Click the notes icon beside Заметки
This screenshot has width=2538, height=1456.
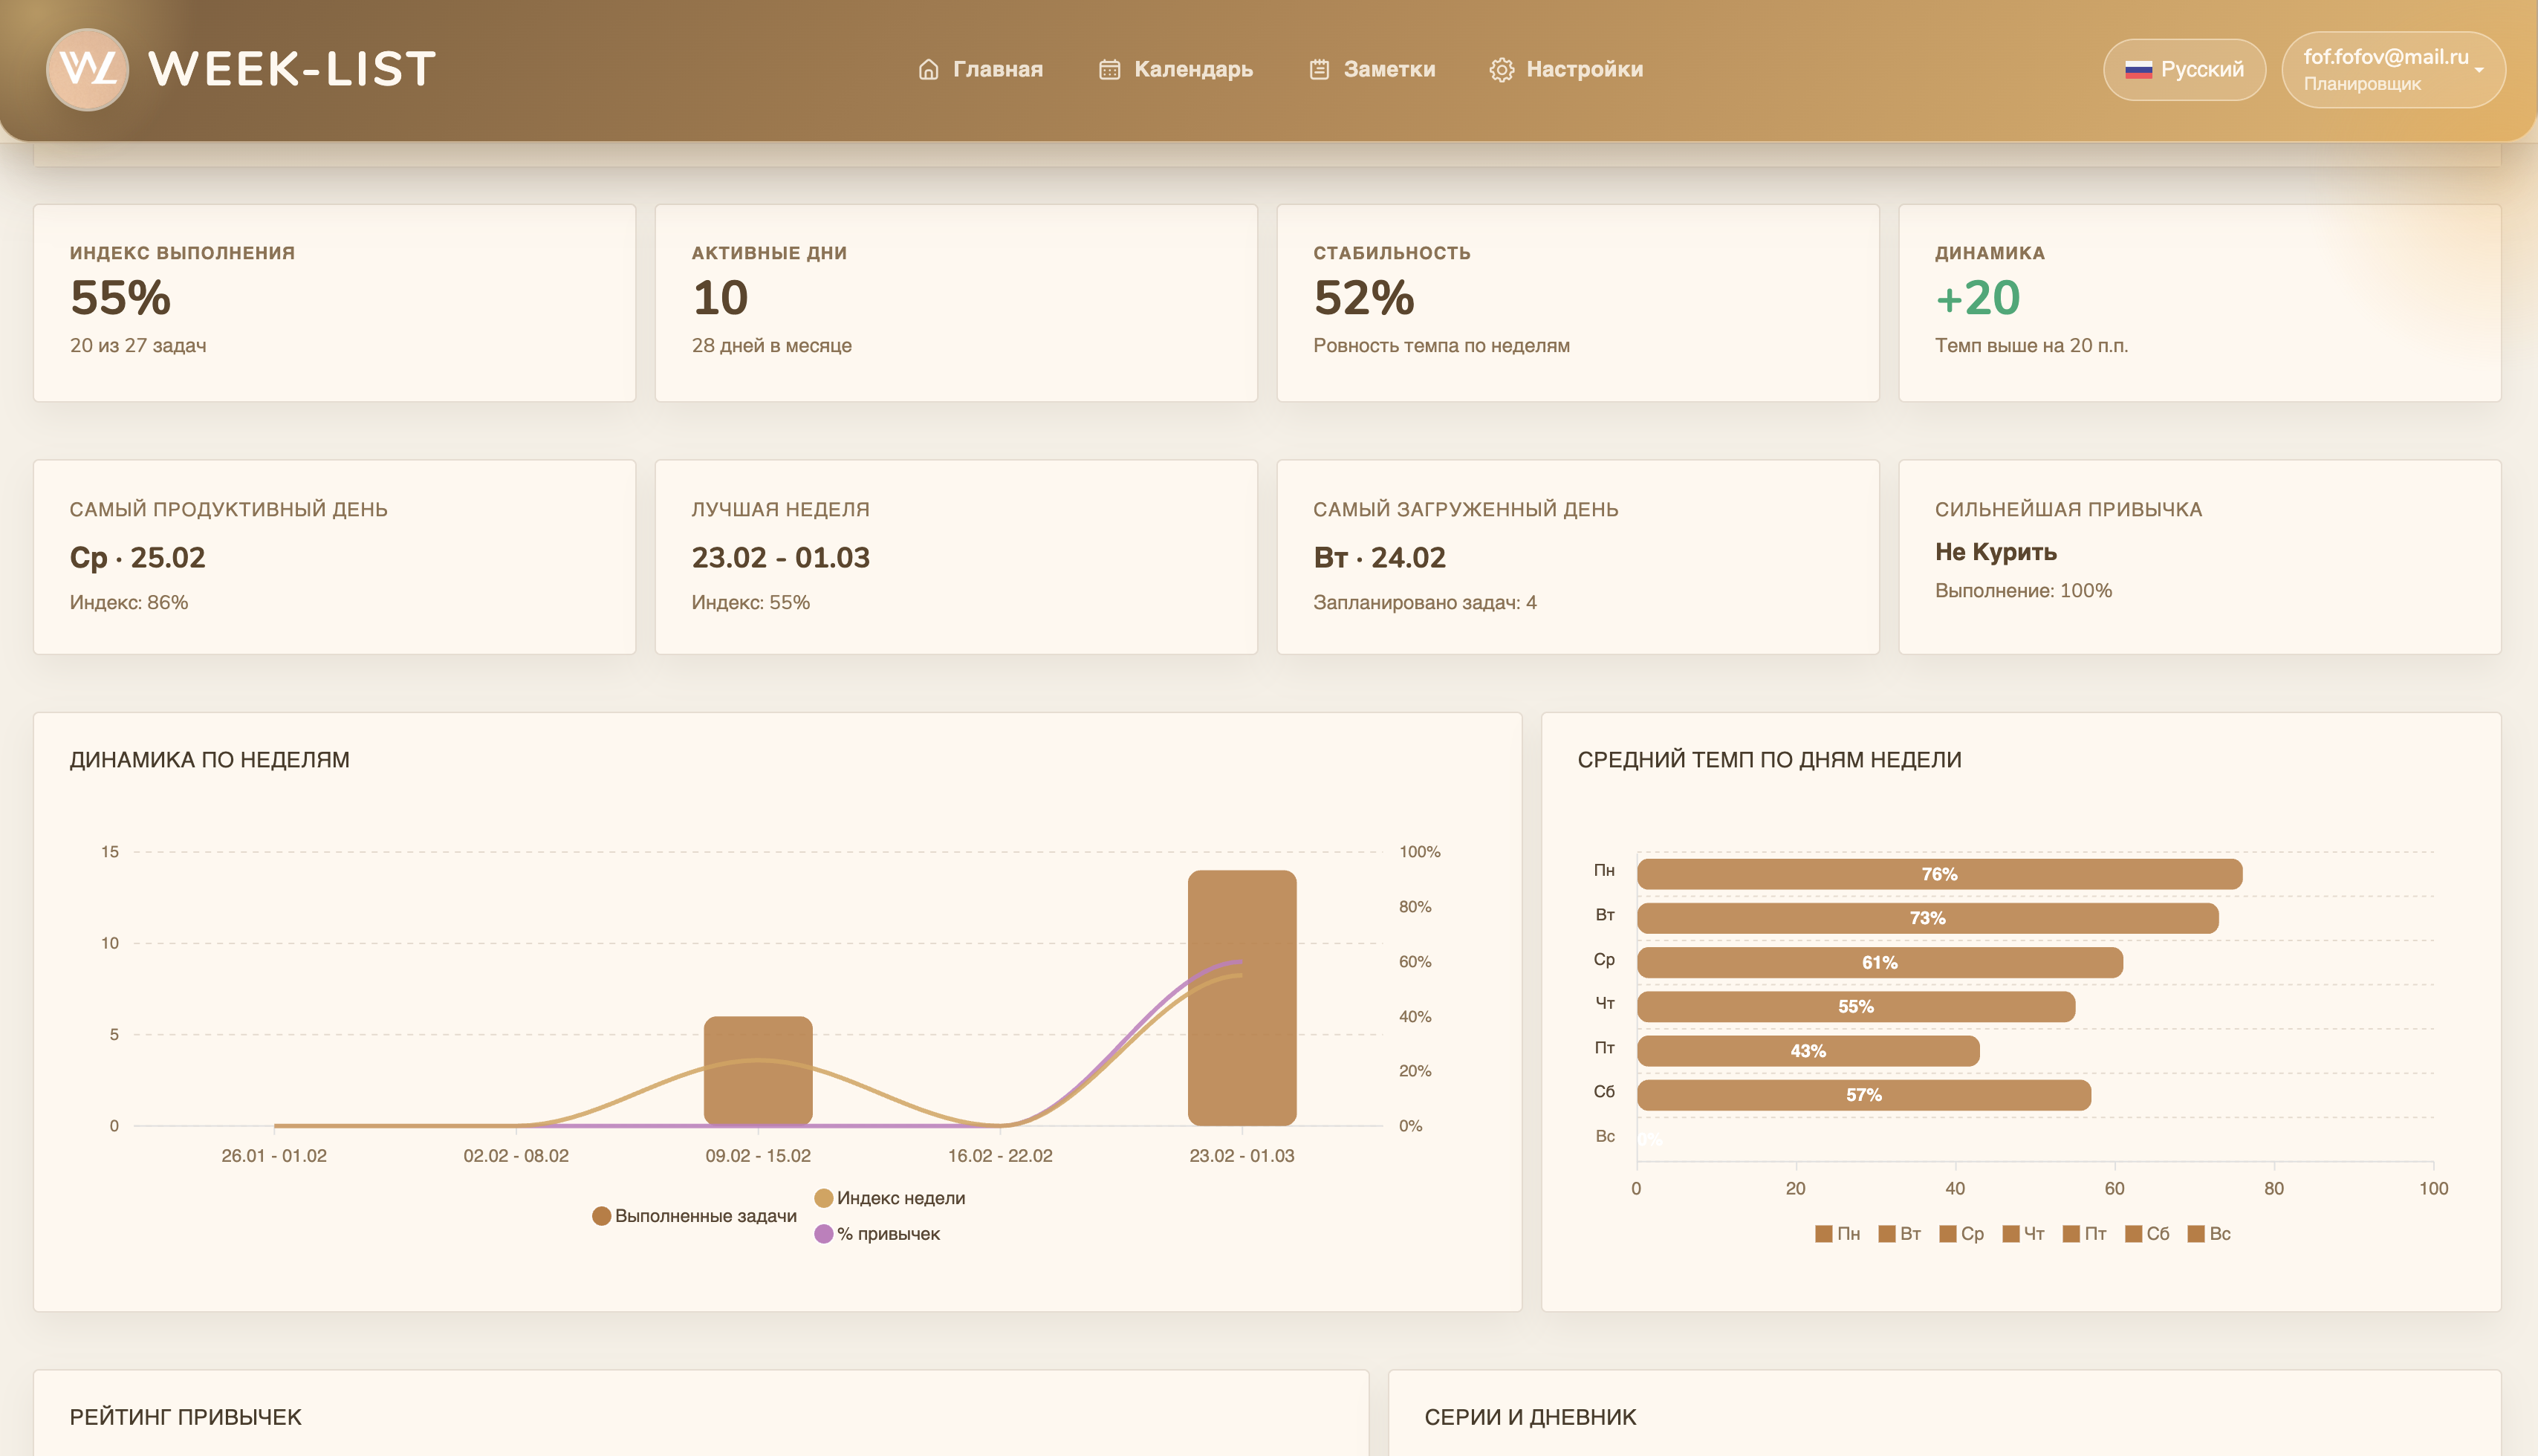tap(1319, 69)
